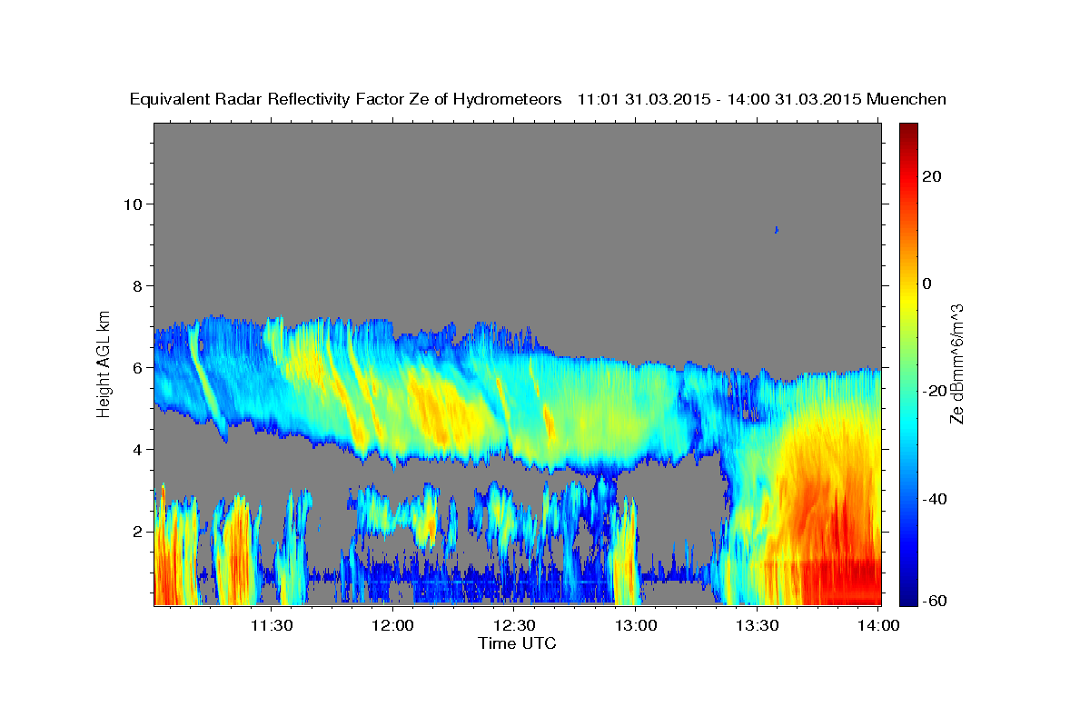Click the dark blue bottom of the colorbar
The image size is (1090, 727).
pyautogui.click(x=908, y=598)
